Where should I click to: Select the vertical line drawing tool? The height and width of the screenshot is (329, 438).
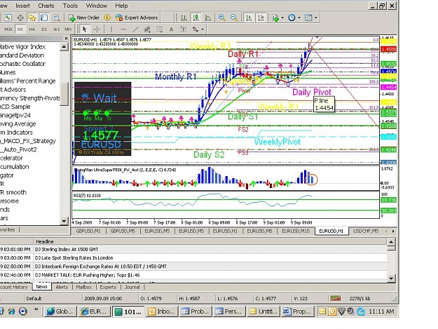pyautogui.click(x=111, y=29)
